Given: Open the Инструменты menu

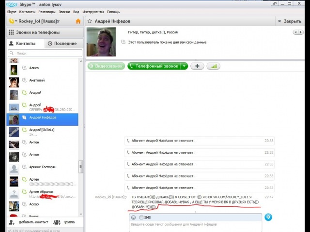Looking at the screenshot, I should (x=93, y=12).
